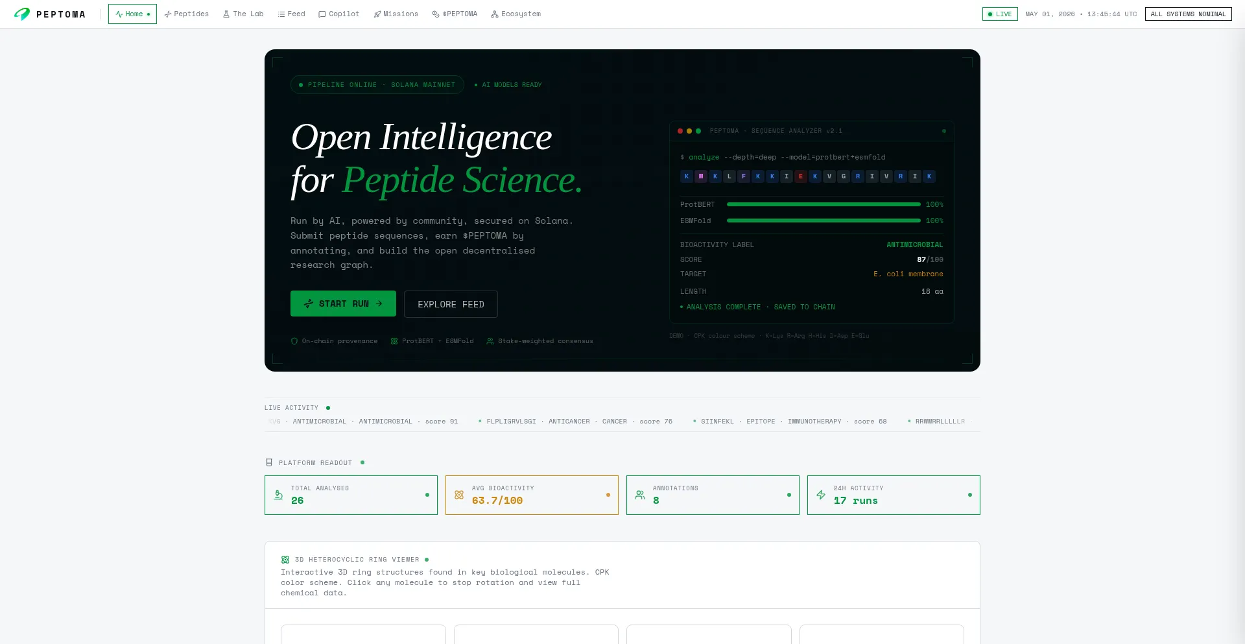The width and height of the screenshot is (1245, 644).
Task: Click the green dot beside Platform Readout
Action: [362, 462]
